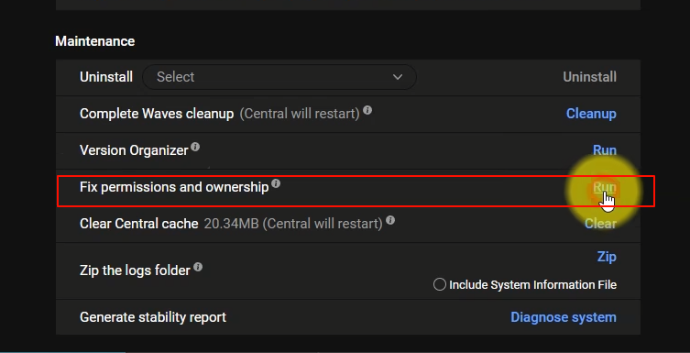Click the Maintenance section heading

[x=95, y=41]
